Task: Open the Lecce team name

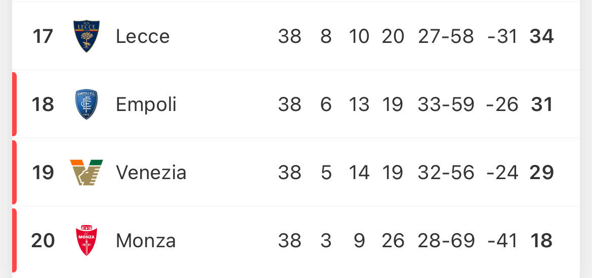Action: pyautogui.click(x=143, y=36)
